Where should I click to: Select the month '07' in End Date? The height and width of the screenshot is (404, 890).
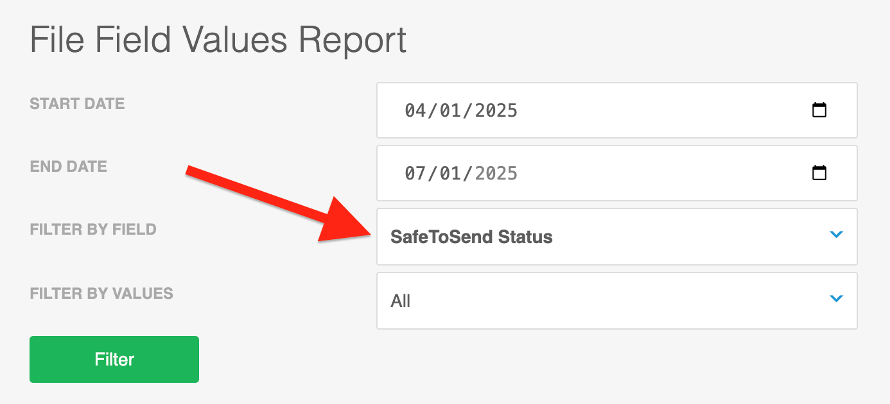[415, 173]
